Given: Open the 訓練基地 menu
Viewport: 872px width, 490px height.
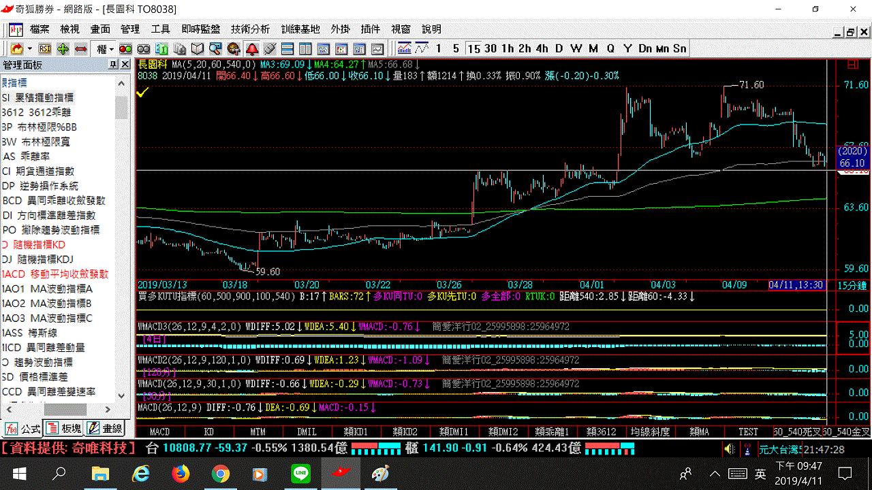Looking at the screenshot, I should click(x=300, y=29).
